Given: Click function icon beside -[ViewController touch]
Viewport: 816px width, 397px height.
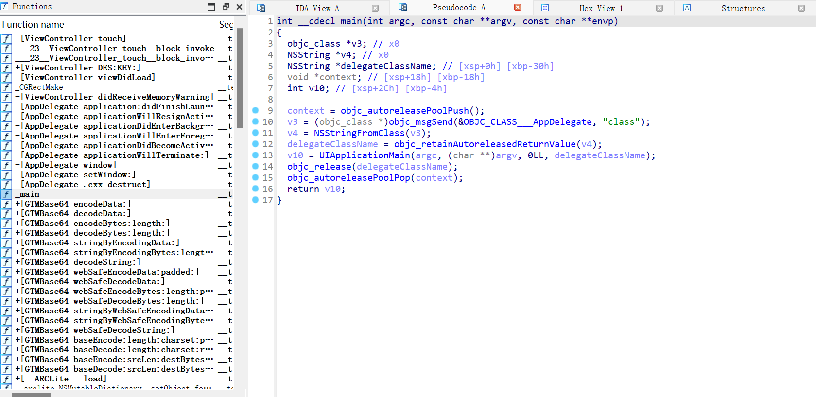Looking at the screenshot, I should coord(6,38).
